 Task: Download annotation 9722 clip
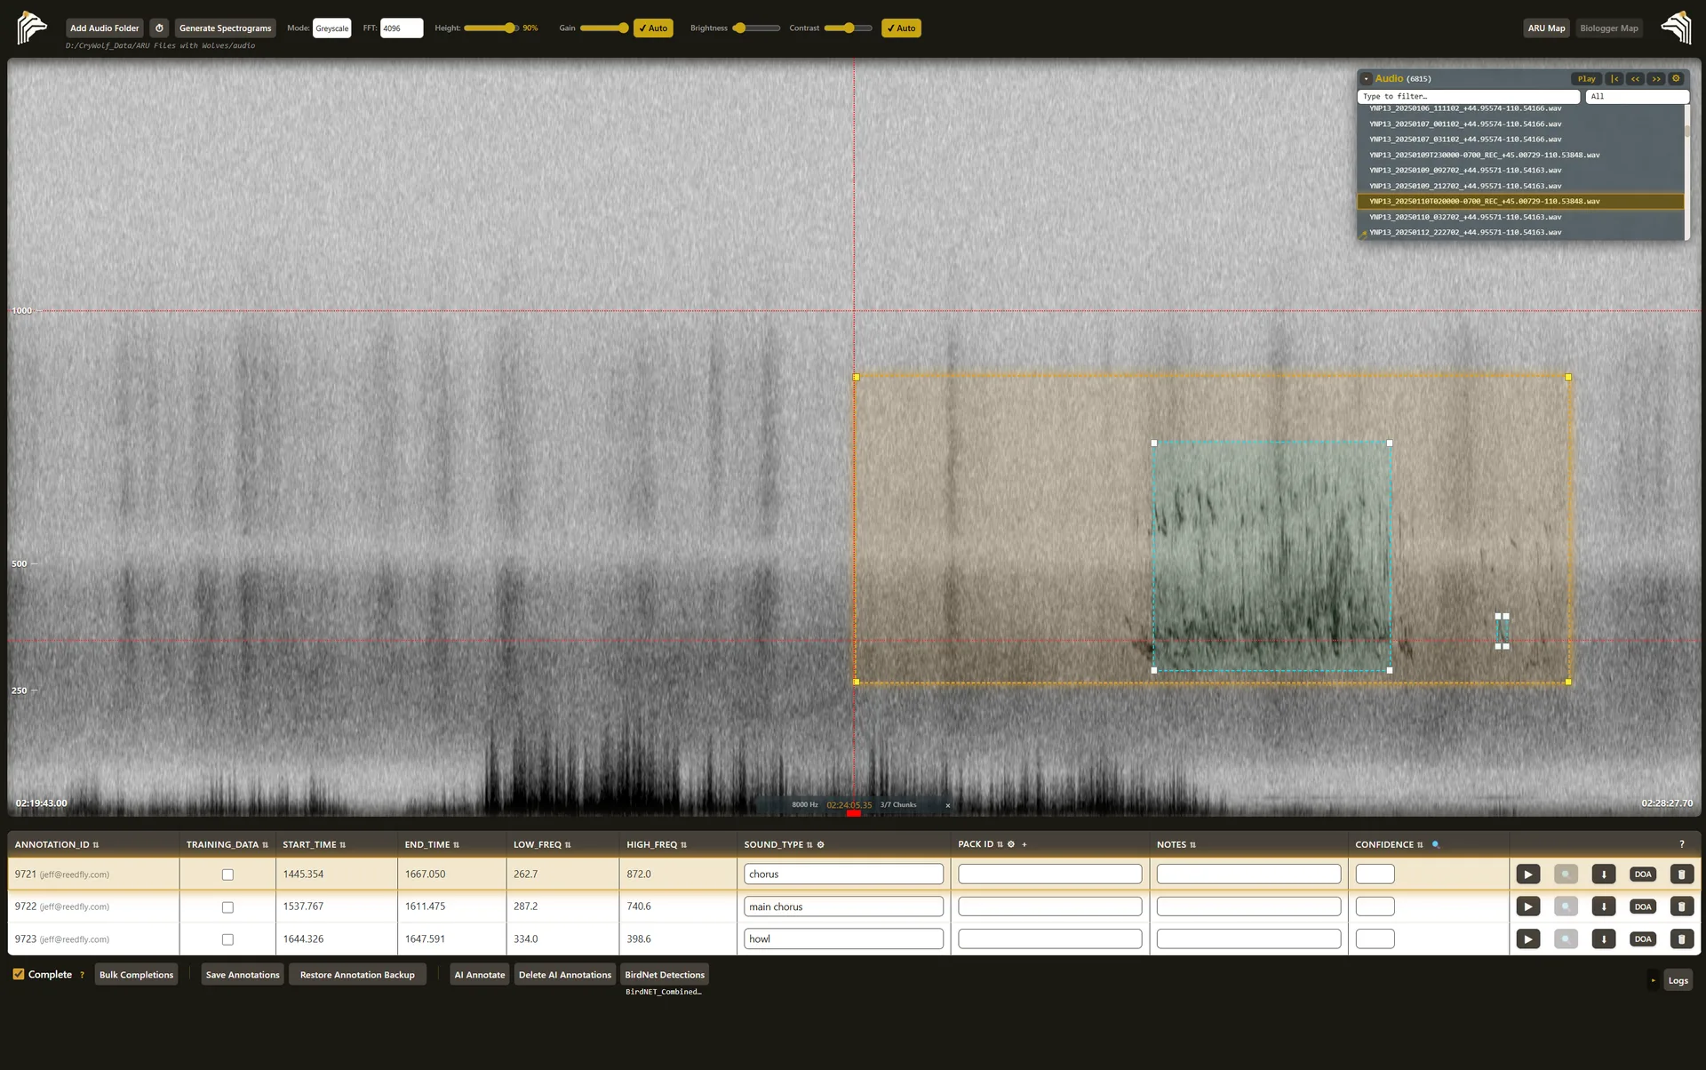pyautogui.click(x=1604, y=906)
